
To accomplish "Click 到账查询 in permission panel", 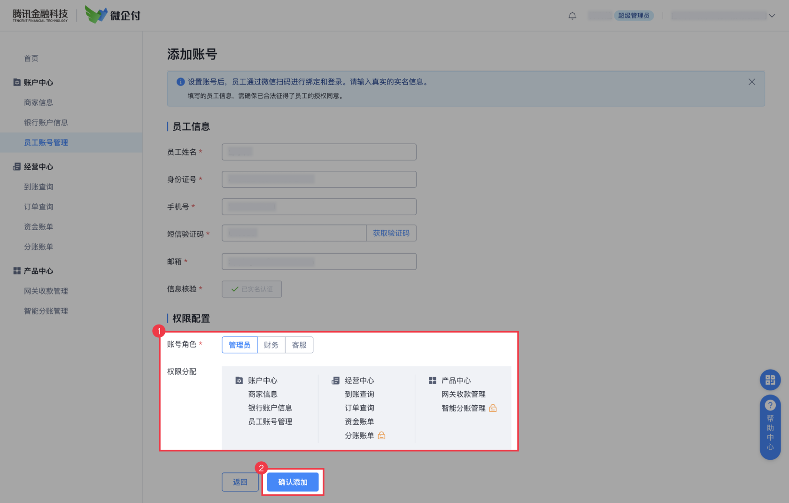I will tap(359, 395).
